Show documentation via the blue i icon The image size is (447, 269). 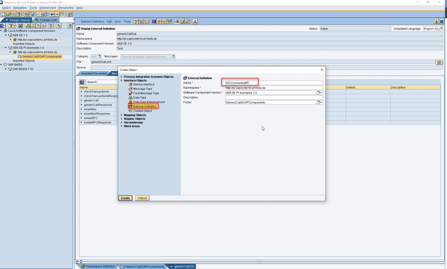[154, 21]
